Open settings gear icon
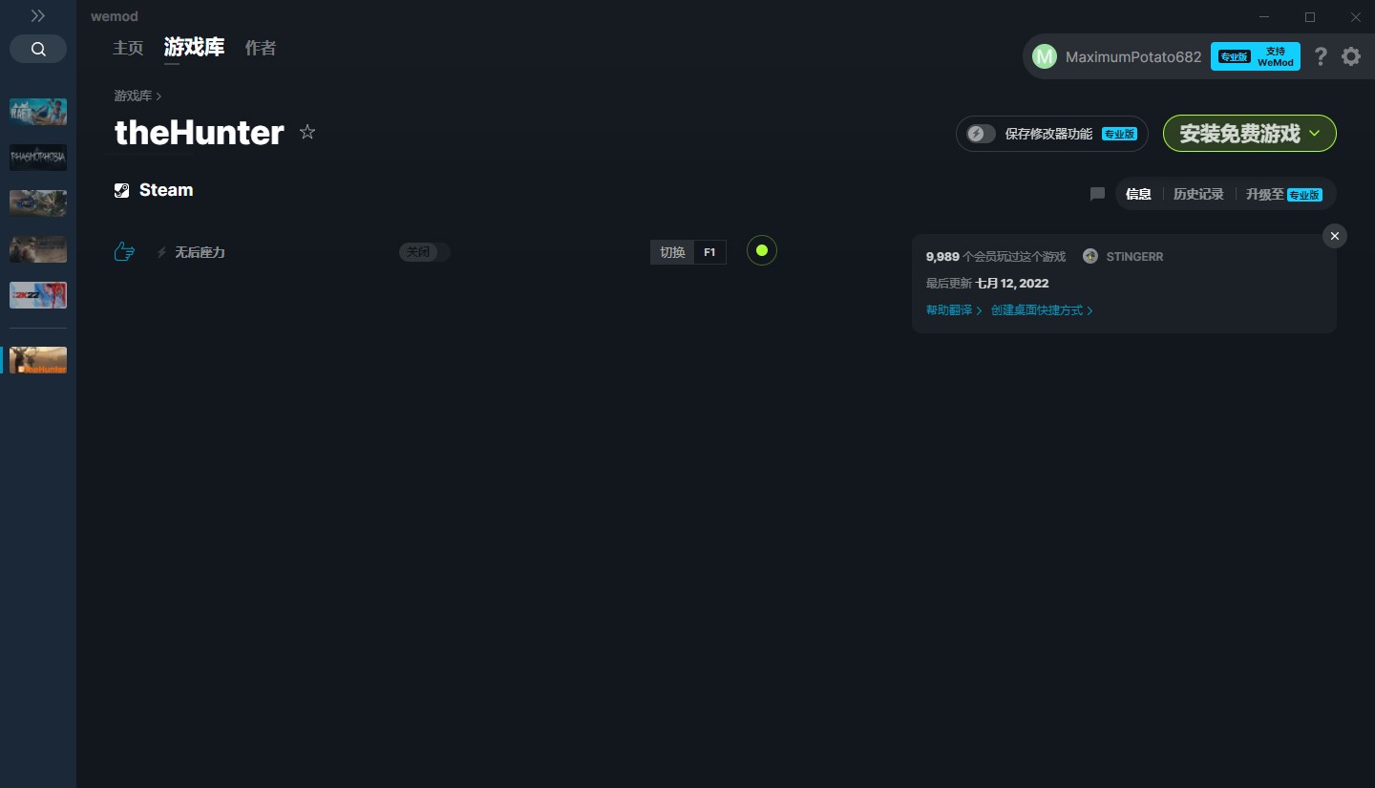The width and height of the screenshot is (1375, 788). tap(1351, 56)
